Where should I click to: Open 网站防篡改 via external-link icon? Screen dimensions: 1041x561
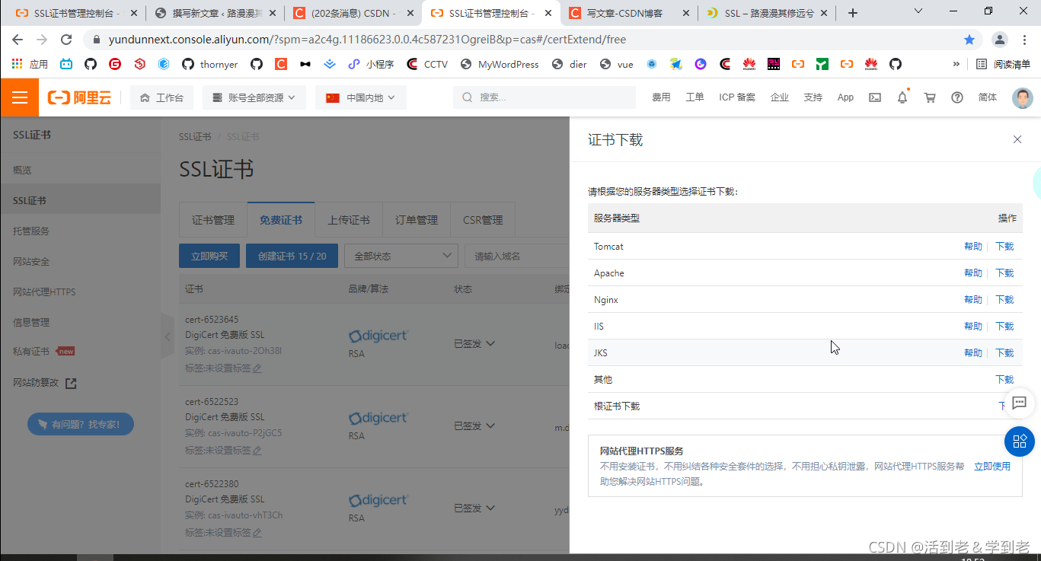[x=70, y=384]
